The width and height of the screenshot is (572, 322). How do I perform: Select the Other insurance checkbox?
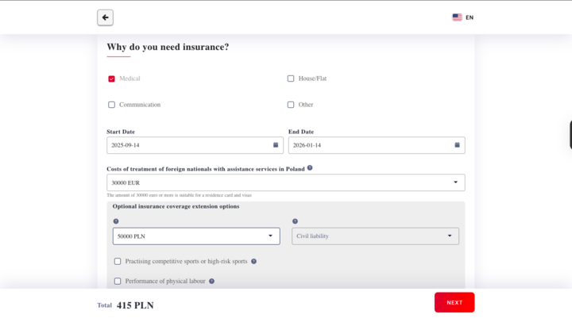291,105
